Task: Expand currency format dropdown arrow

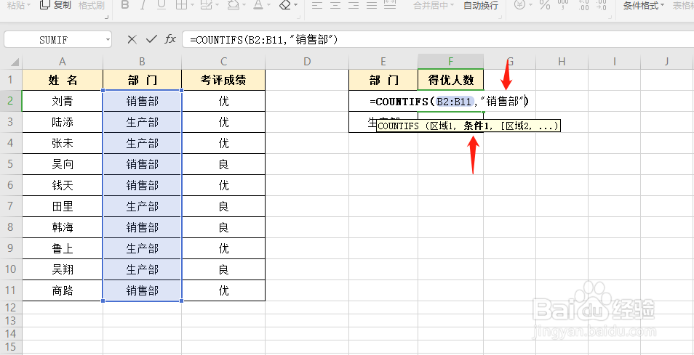Action: click(x=530, y=6)
